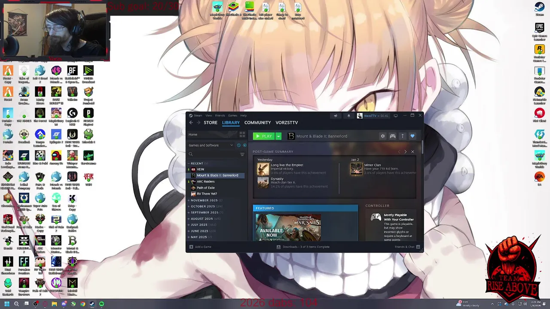
Task: Open the Among Us desktop icon
Action: pyautogui.click(x=56, y=157)
